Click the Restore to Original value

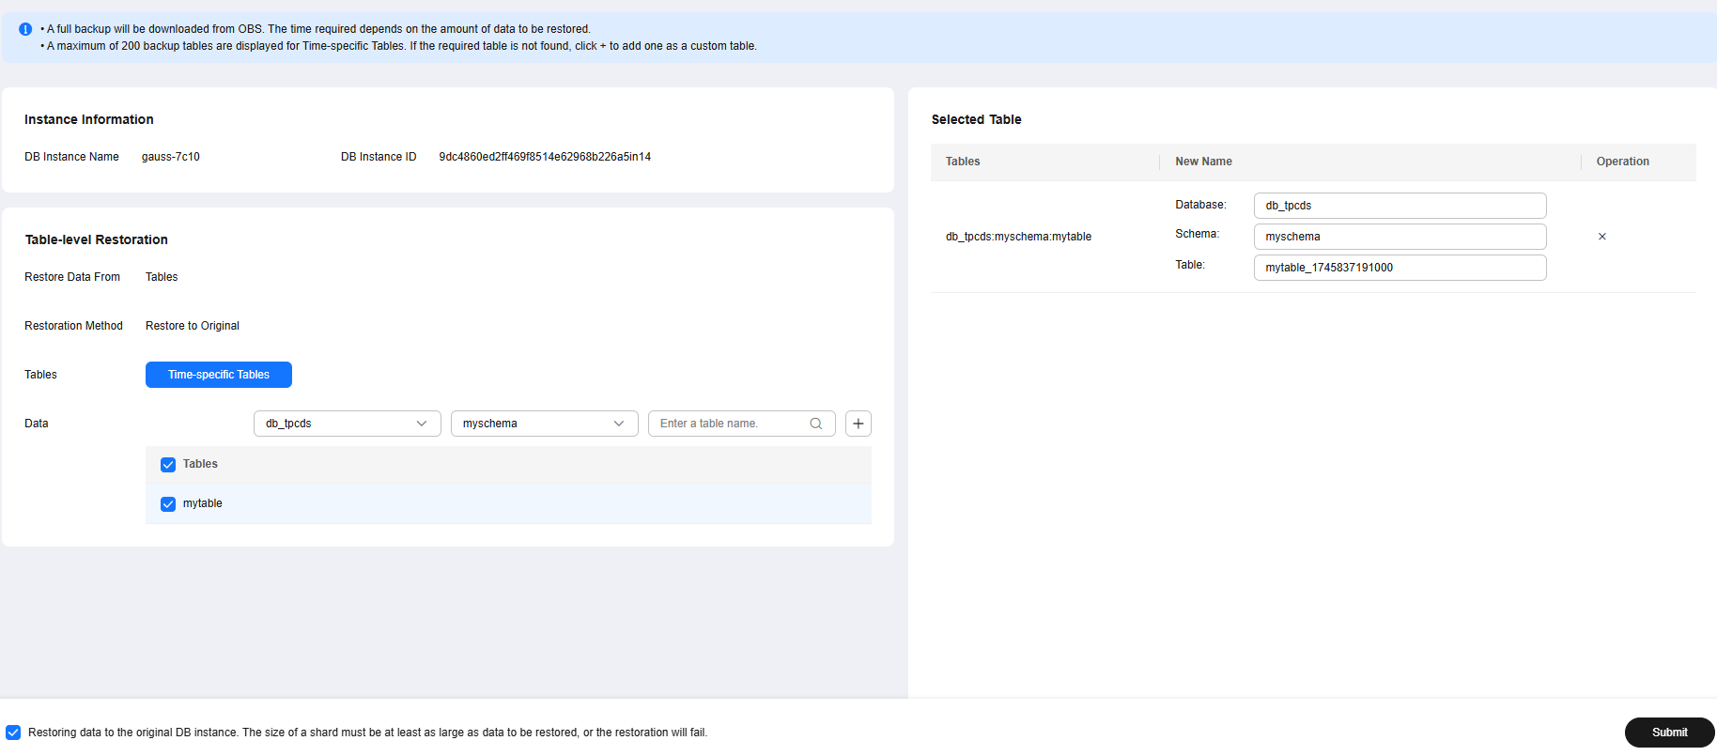[193, 326]
